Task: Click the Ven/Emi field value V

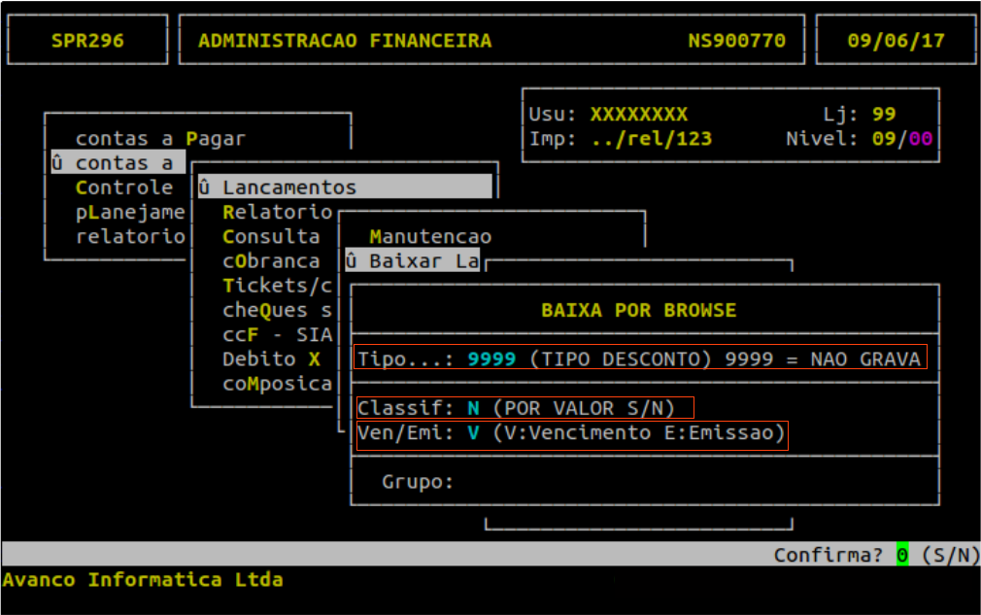Action: coord(474,432)
